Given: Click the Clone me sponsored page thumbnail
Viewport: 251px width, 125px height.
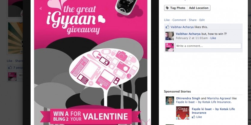Looking at the screenshot, I should (x=183, y=113).
